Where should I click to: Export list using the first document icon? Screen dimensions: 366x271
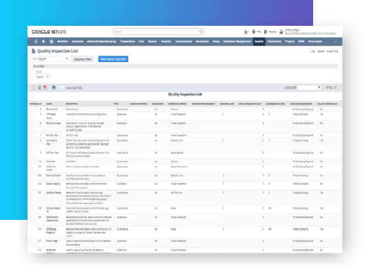pos(34,87)
